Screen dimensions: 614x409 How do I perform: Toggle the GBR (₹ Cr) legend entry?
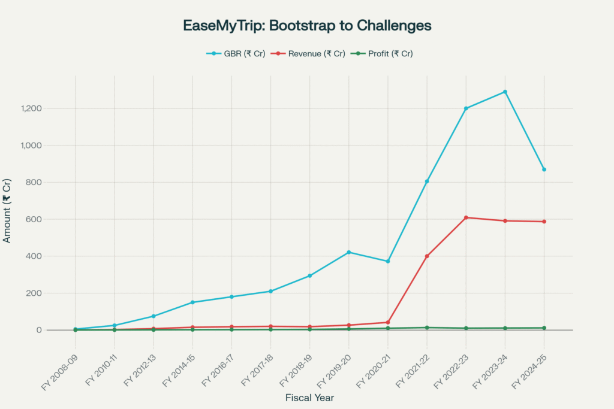coord(244,53)
